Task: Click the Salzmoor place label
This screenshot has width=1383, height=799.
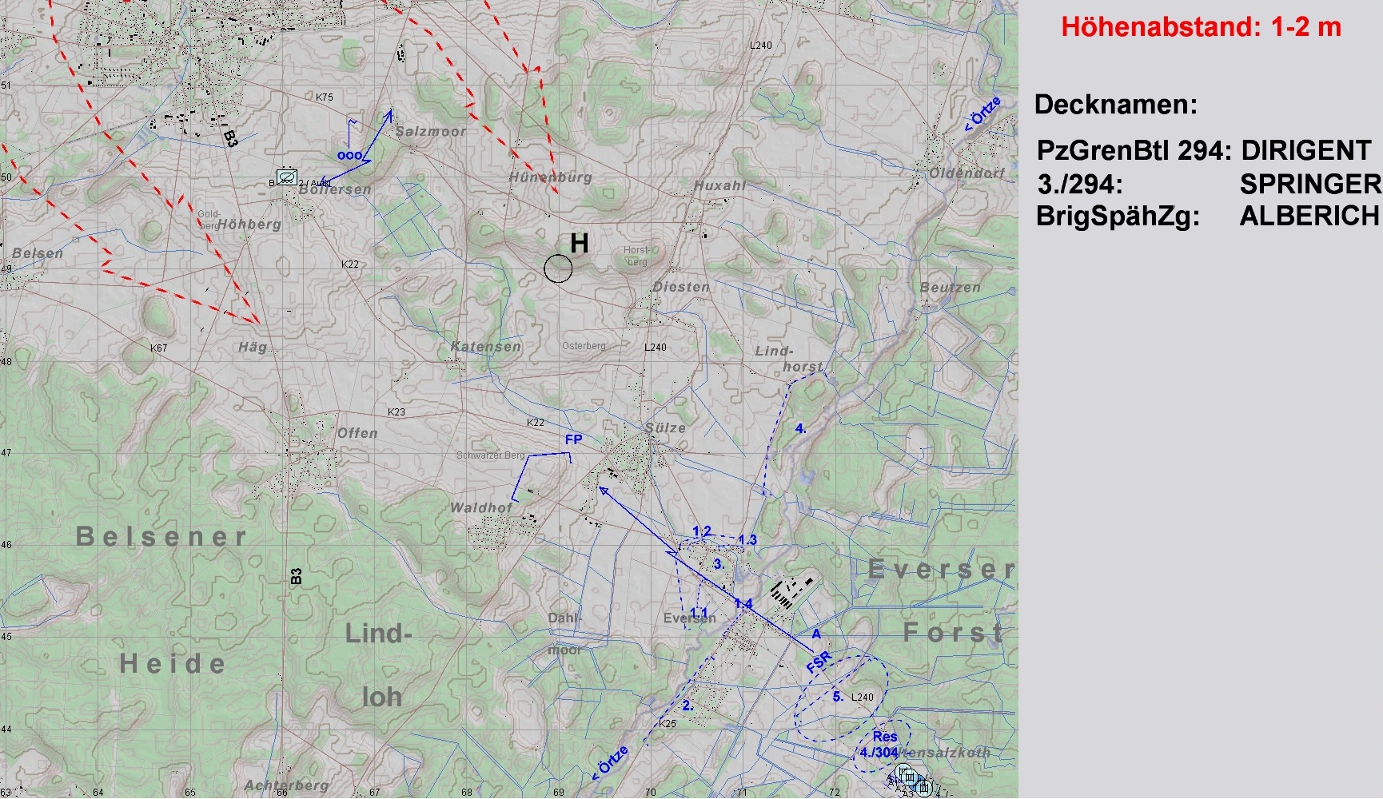Action: pyautogui.click(x=430, y=131)
